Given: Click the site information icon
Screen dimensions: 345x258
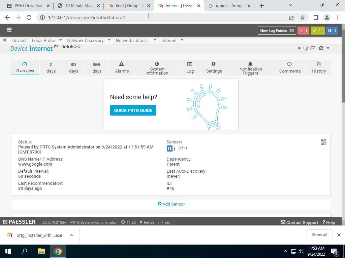Looking at the screenshot, I should [42, 17].
